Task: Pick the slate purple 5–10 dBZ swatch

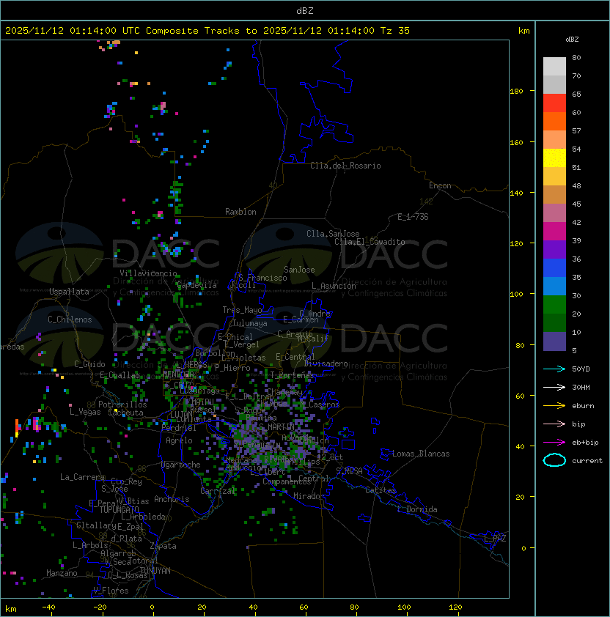Action: tap(554, 341)
